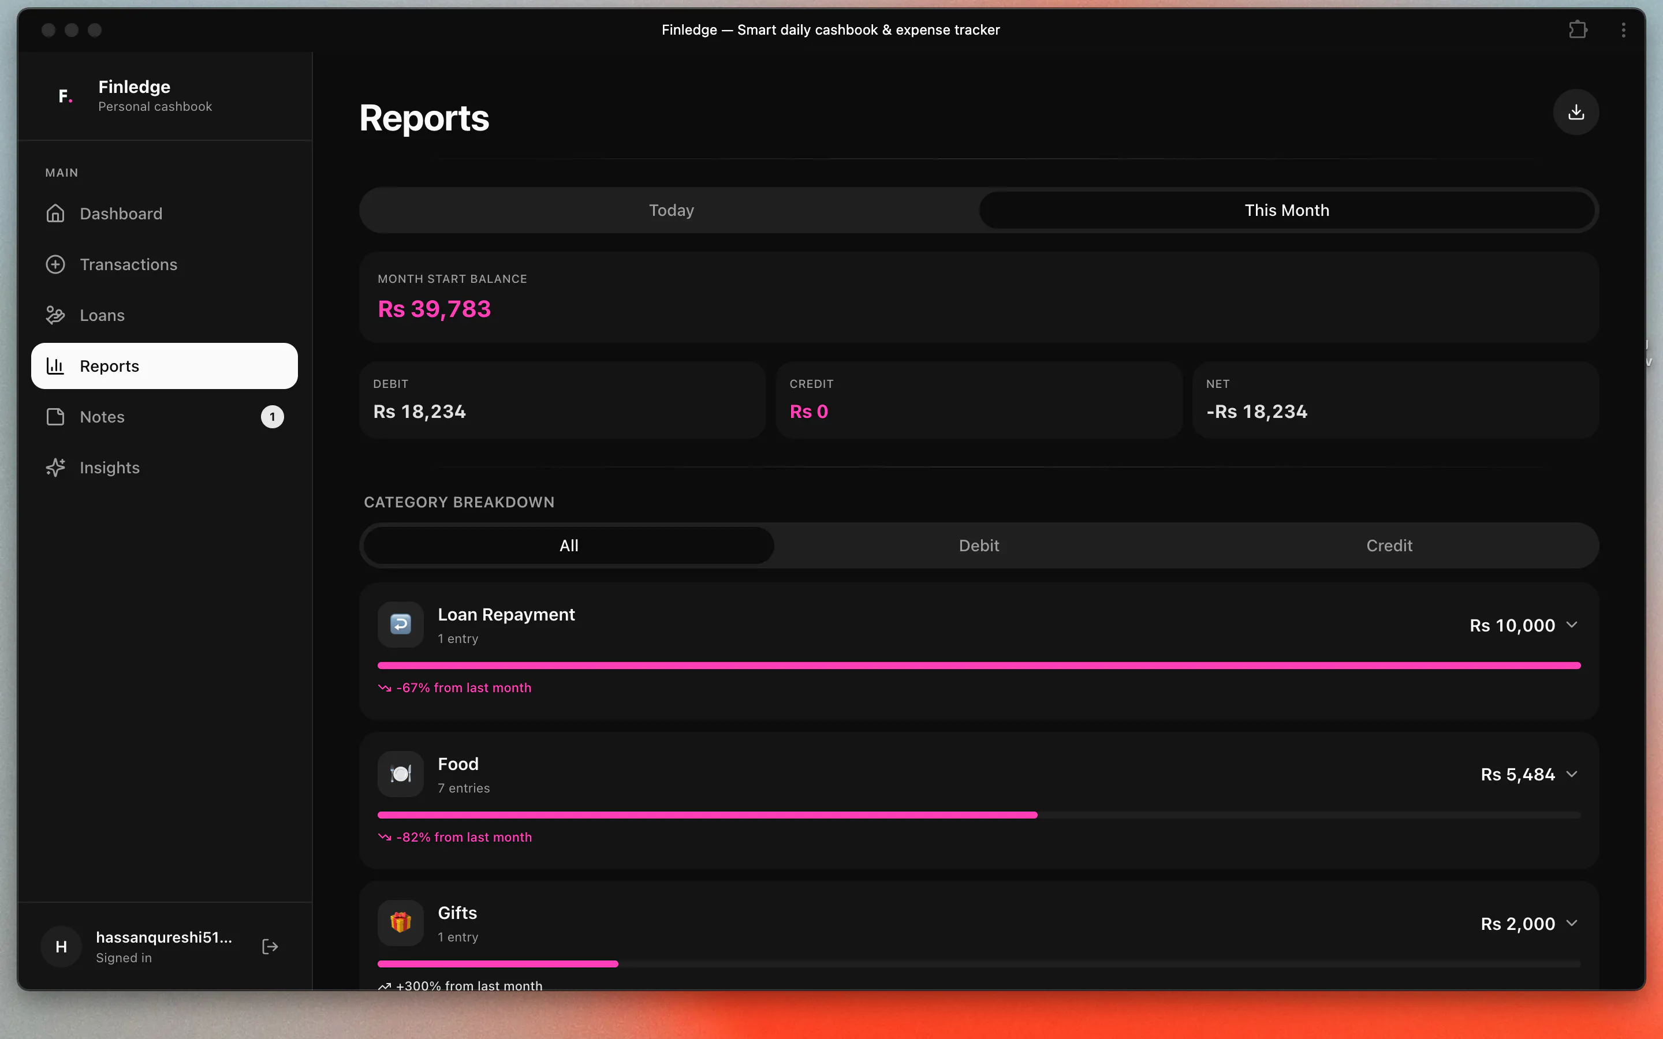
Task: Click the Month Start Balance card
Action: click(x=979, y=297)
